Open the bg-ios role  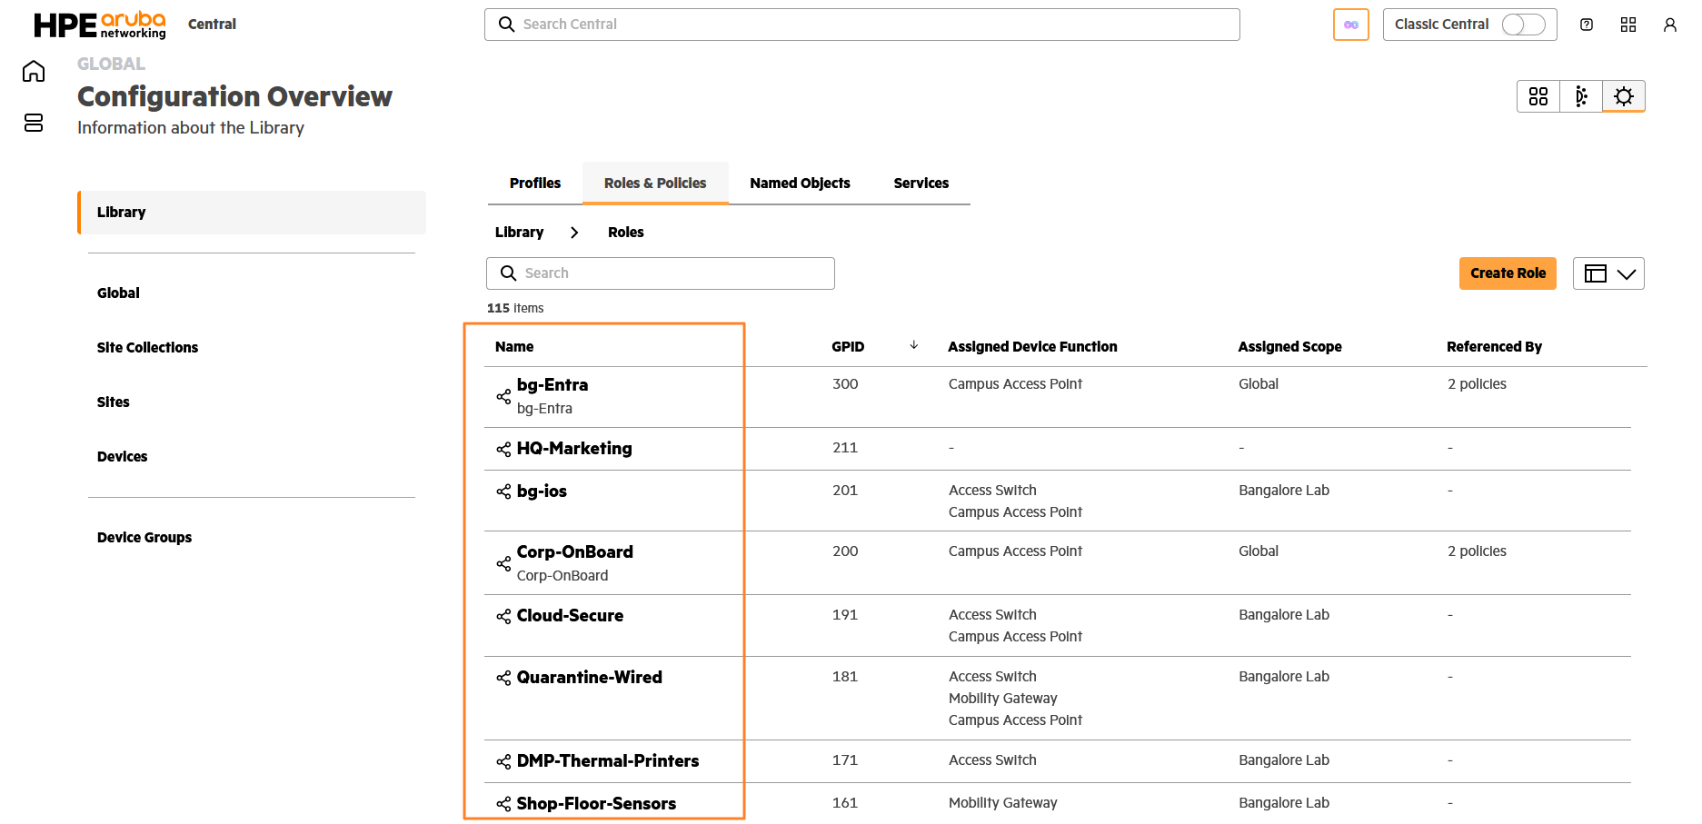(x=542, y=491)
